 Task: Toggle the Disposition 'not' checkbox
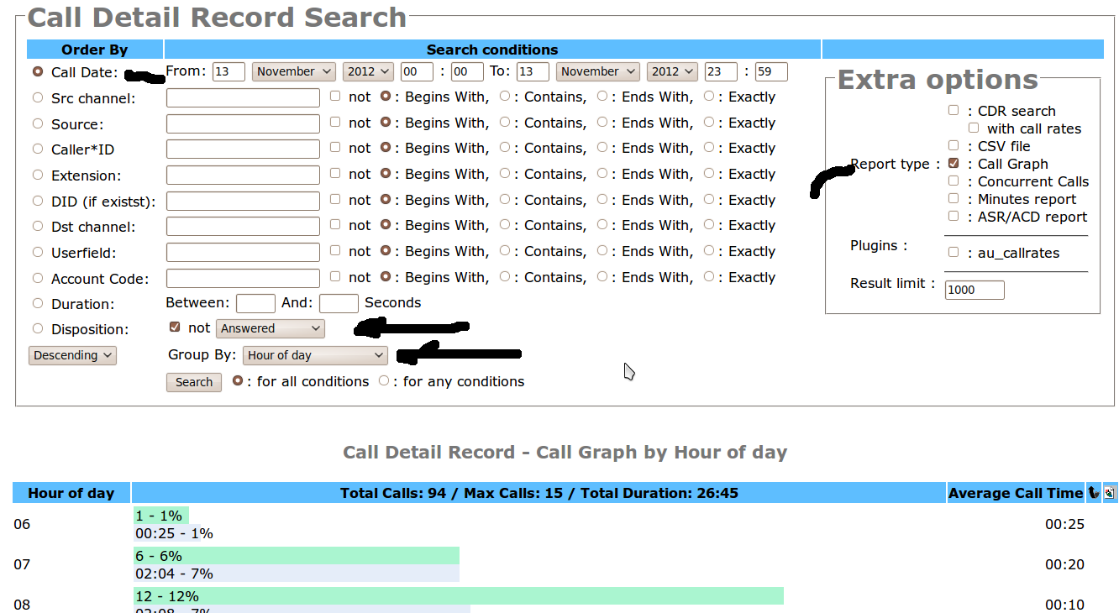point(175,327)
